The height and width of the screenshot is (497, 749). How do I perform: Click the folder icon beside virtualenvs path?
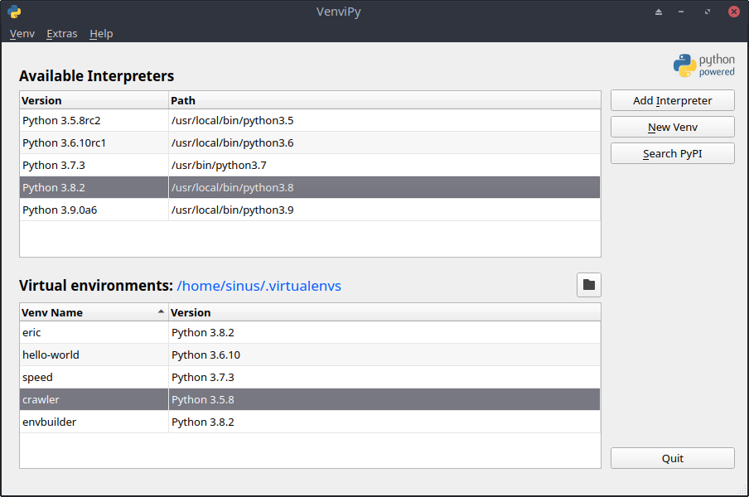(588, 285)
